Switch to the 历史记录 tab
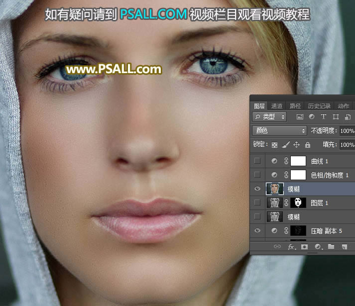This screenshot has width=355, height=306. point(319,106)
